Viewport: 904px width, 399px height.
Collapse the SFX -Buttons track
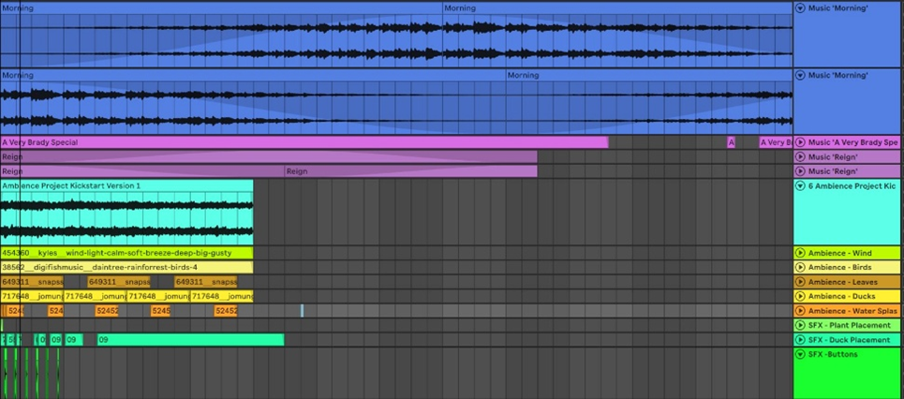pyautogui.click(x=800, y=355)
